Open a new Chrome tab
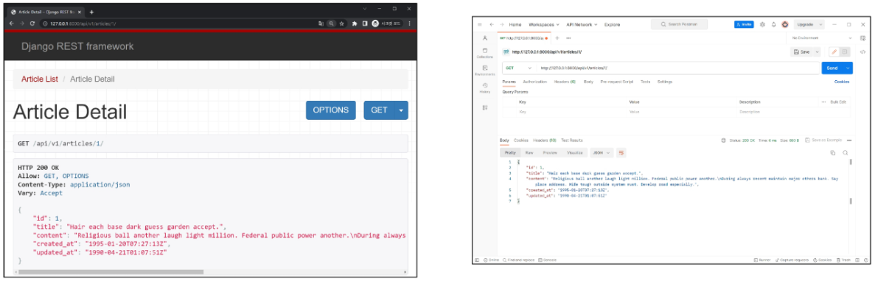The height and width of the screenshot is (281, 875). click(x=91, y=12)
